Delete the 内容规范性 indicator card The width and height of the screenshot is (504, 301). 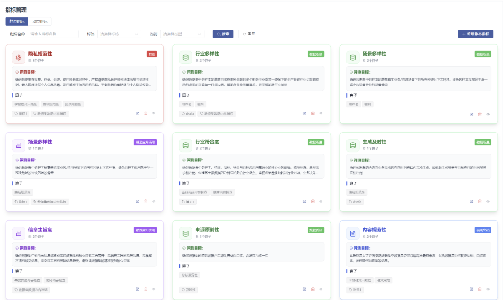[x=480, y=289]
